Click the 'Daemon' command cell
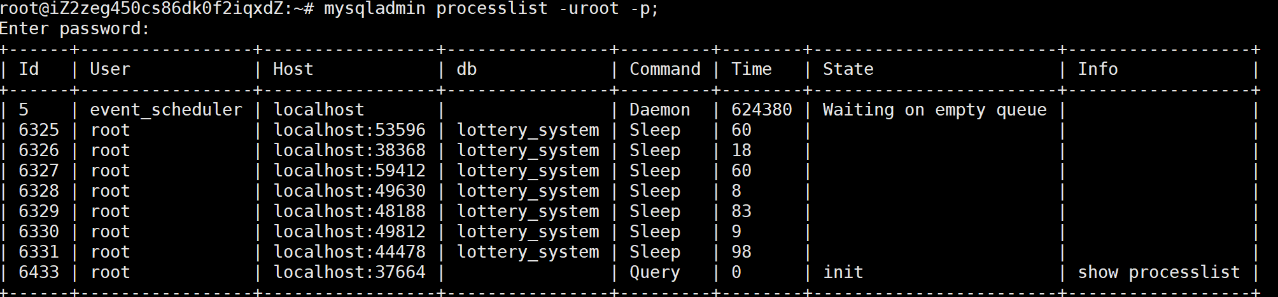The height and width of the screenshot is (297, 1278). pos(660,110)
